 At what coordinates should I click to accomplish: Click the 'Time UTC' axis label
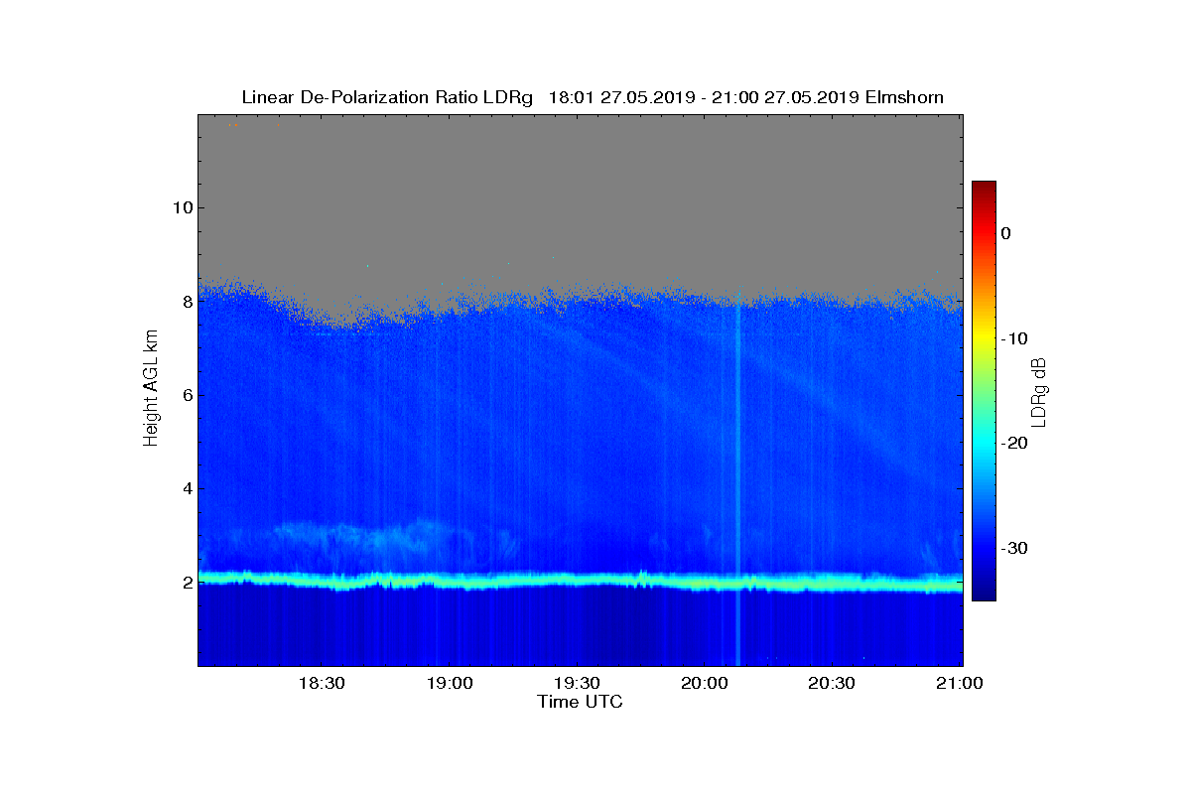point(581,702)
